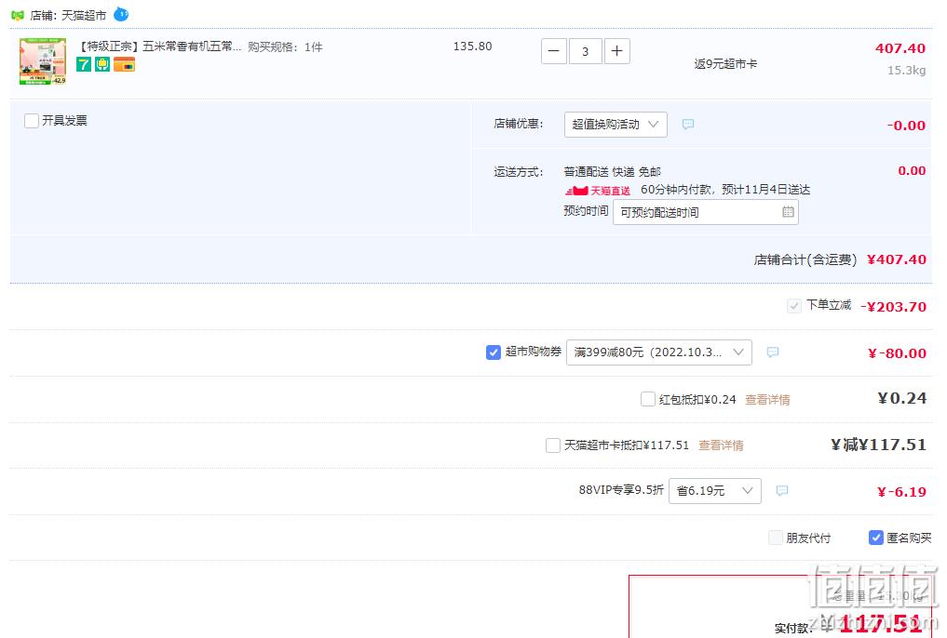This screenshot has width=947, height=638.
Task: Click the item subtotal 407.40
Action: (900, 48)
